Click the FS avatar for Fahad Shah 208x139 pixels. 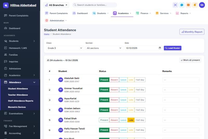61,120
